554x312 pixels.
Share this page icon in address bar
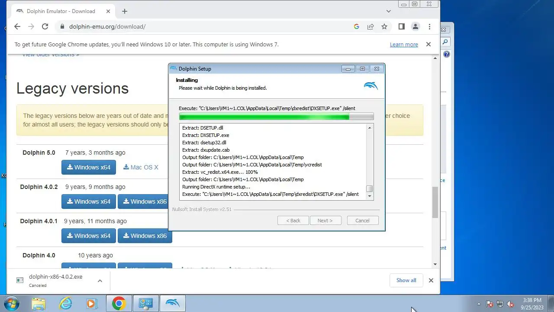tap(370, 26)
